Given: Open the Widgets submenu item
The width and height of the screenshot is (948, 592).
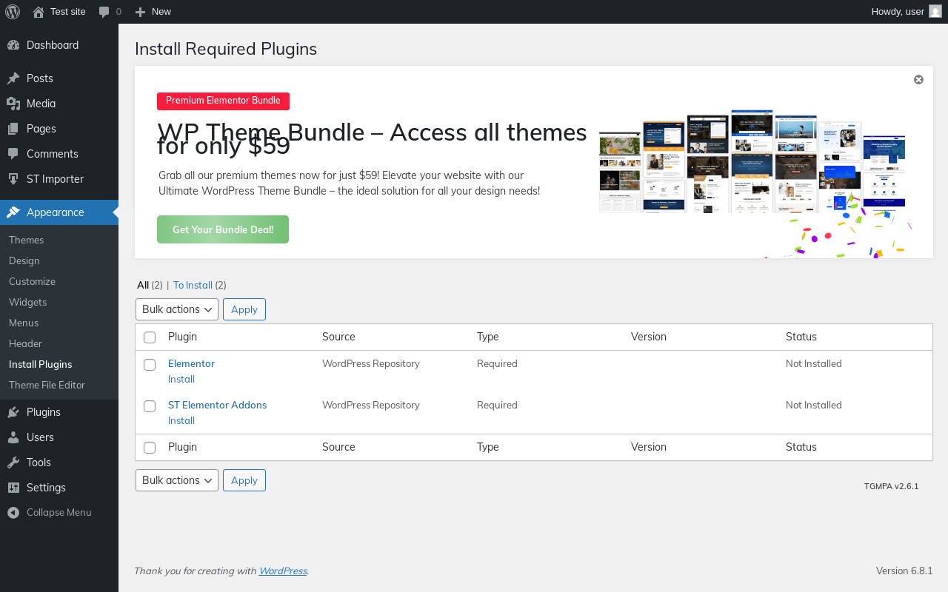Looking at the screenshot, I should tap(27, 302).
